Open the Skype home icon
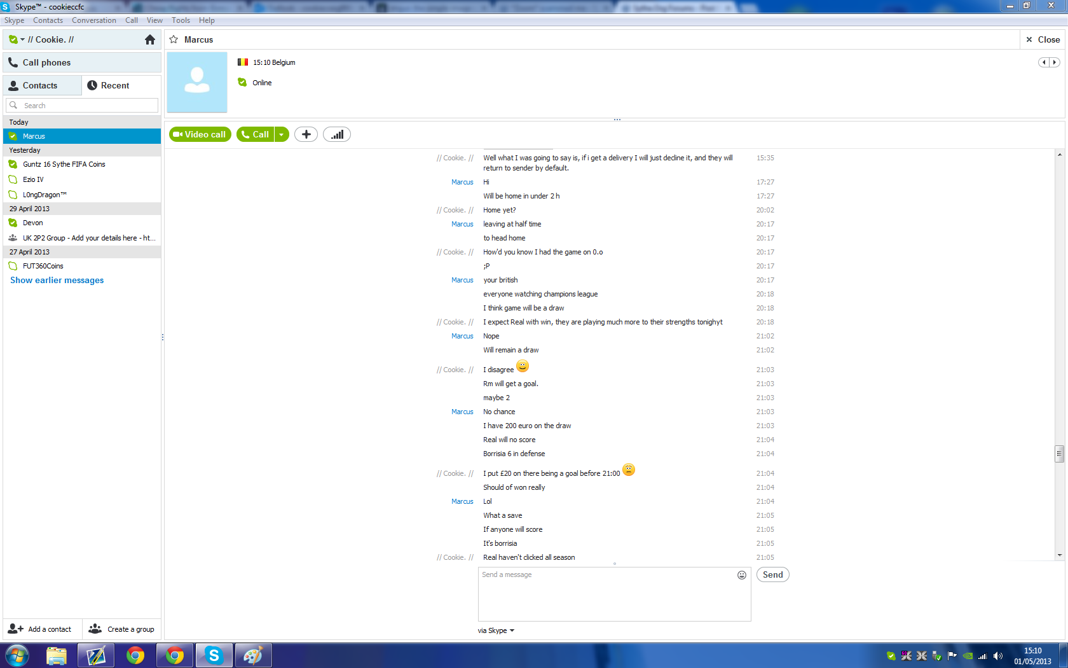The width and height of the screenshot is (1068, 668). tap(150, 39)
